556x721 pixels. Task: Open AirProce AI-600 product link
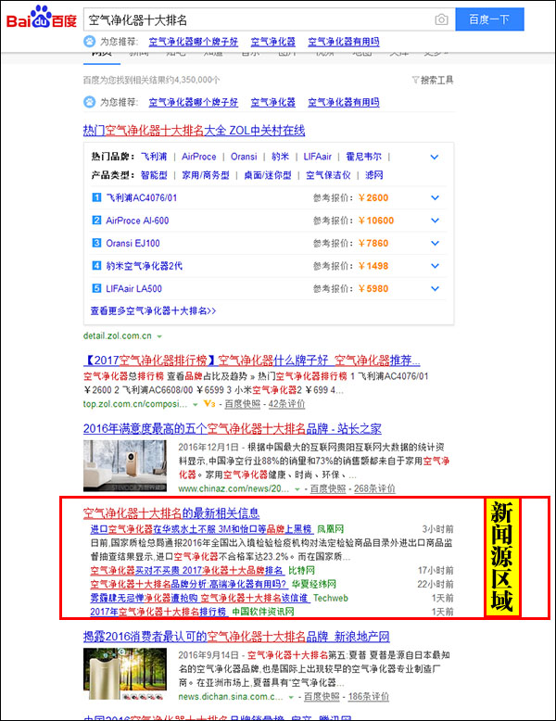pyautogui.click(x=137, y=221)
